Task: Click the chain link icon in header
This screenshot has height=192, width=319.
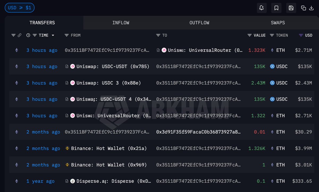Action: [19, 35]
